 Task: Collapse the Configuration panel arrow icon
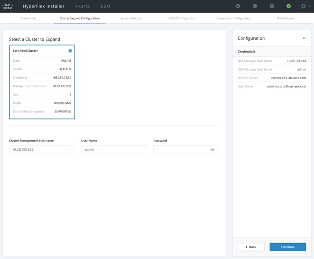pos(304,38)
